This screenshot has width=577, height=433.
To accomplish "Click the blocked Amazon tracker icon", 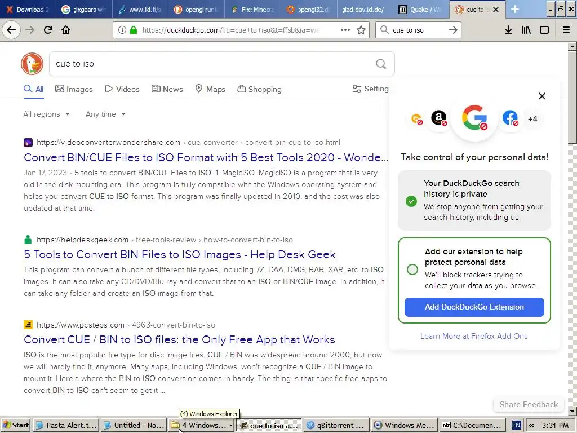I will [x=439, y=118].
